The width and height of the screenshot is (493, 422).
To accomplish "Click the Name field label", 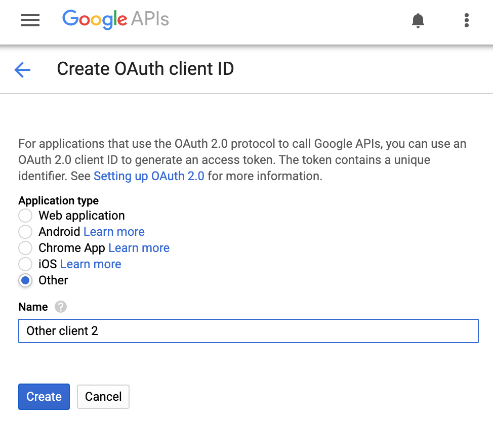I will (33, 307).
